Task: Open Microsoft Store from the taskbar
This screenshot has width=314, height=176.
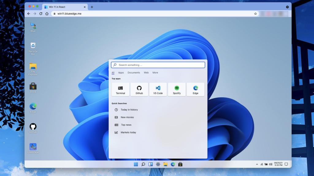Action: point(180,164)
